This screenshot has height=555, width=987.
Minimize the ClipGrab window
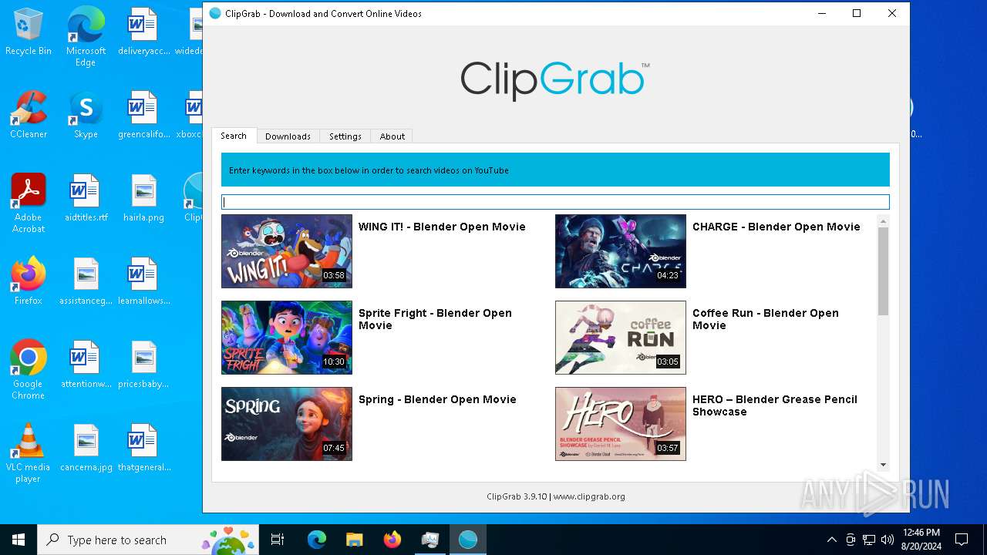(821, 13)
